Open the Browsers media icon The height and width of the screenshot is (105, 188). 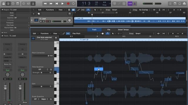click(184, 3)
